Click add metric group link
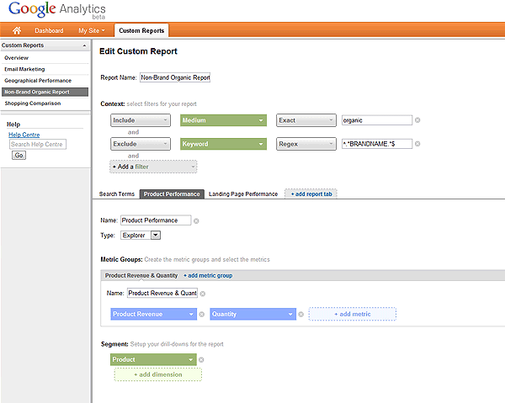This screenshot has width=505, height=403. [x=208, y=275]
